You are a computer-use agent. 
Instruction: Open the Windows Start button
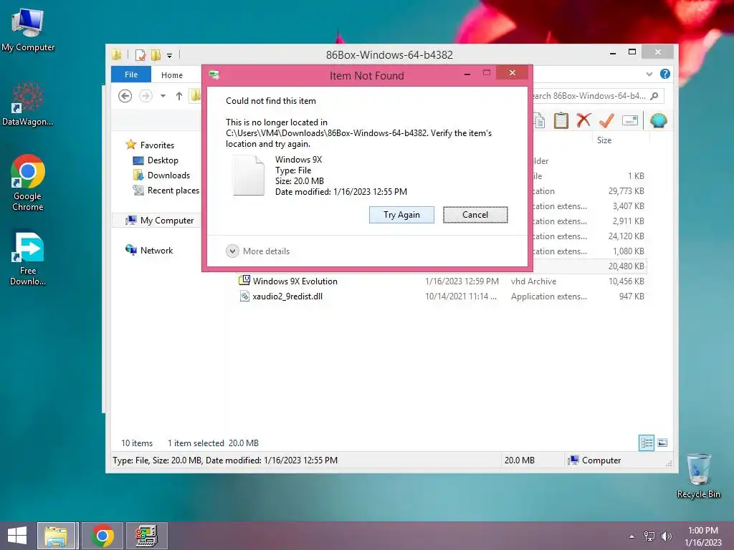[17, 536]
